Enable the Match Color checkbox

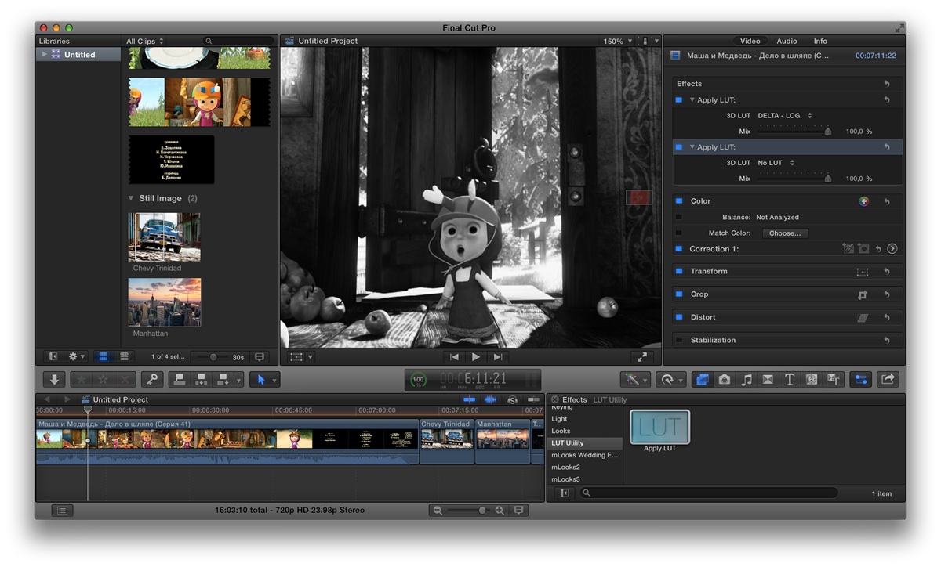[x=679, y=233]
